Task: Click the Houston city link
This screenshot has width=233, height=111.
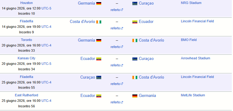Action: click(27, 3)
